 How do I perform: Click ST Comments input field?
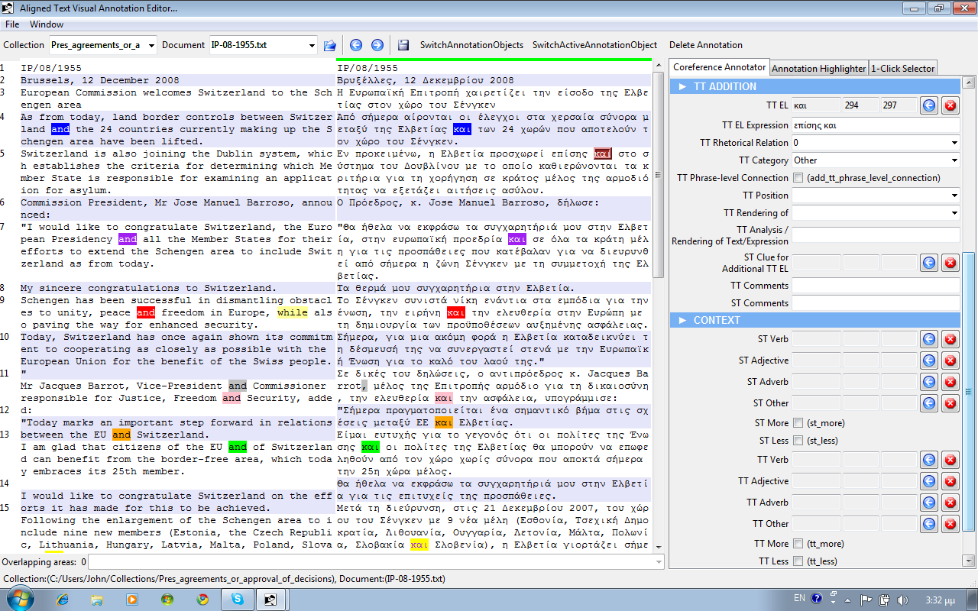tap(876, 303)
